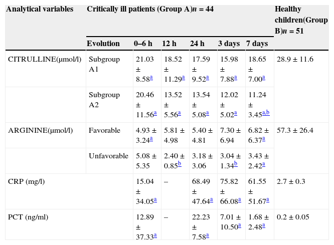The width and height of the screenshot is (334, 245).
Task: Click the '7 days' column header
Action: coord(258,44)
